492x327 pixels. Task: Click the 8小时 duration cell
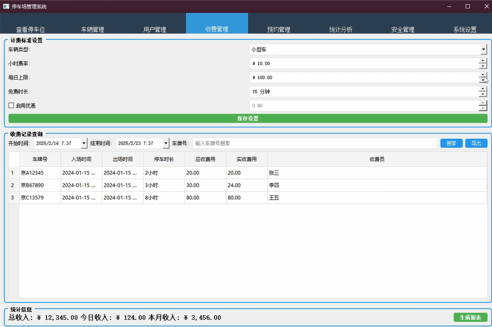[164, 198]
